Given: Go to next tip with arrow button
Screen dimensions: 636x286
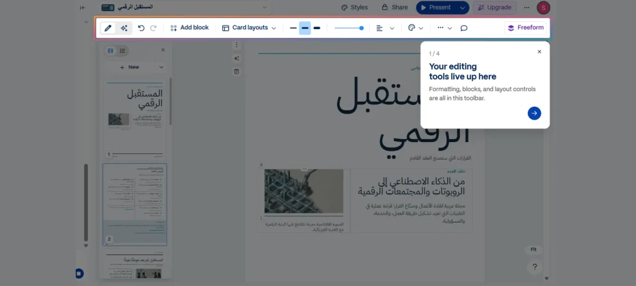Looking at the screenshot, I should point(534,113).
